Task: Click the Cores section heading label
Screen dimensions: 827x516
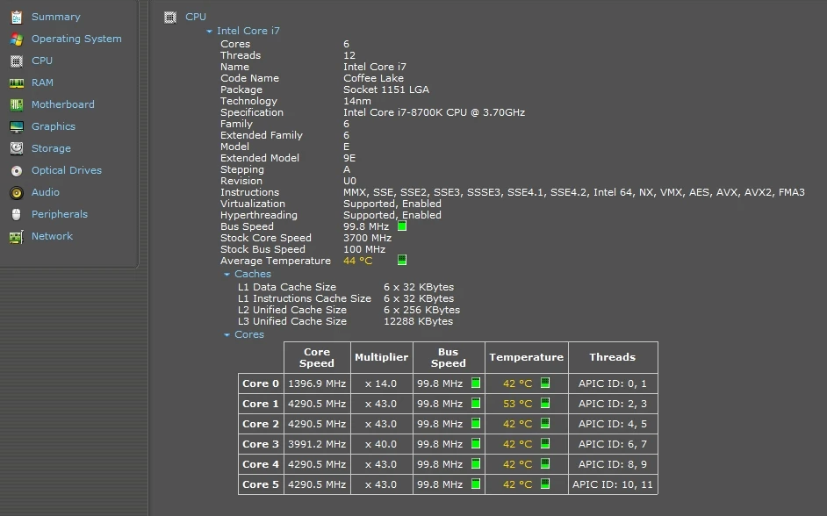Action: pyautogui.click(x=249, y=334)
